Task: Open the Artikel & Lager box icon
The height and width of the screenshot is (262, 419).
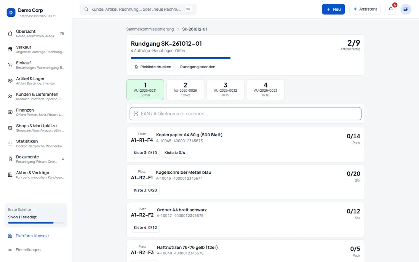Action: [x=10, y=81]
